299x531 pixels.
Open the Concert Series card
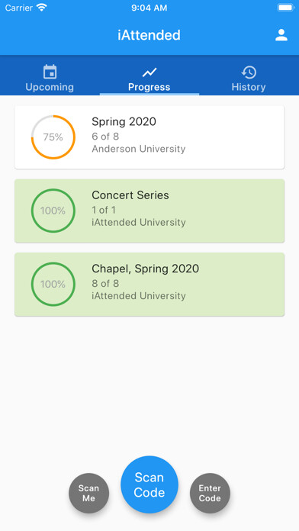click(x=149, y=211)
